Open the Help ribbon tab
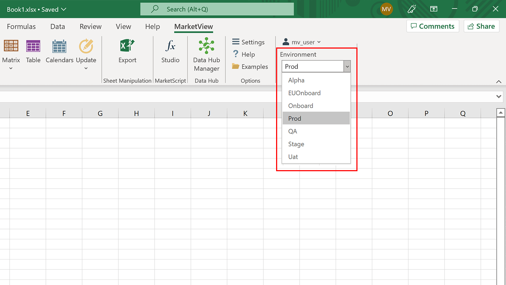Screen dimensions: 506x285 pos(152,27)
